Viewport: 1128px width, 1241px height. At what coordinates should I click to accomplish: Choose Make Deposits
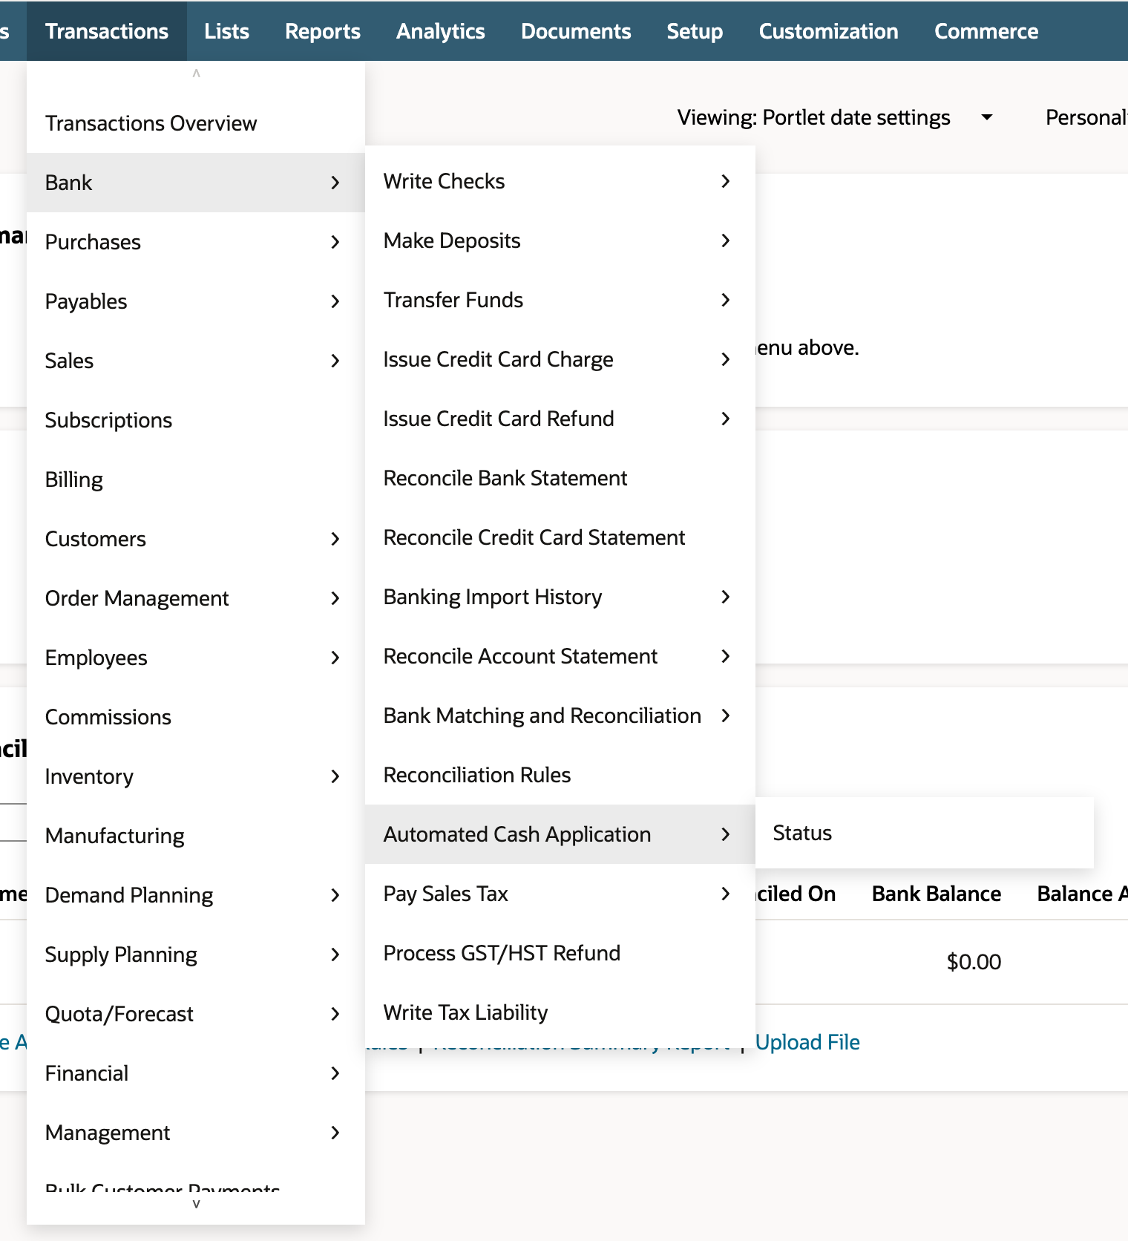coord(560,240)
